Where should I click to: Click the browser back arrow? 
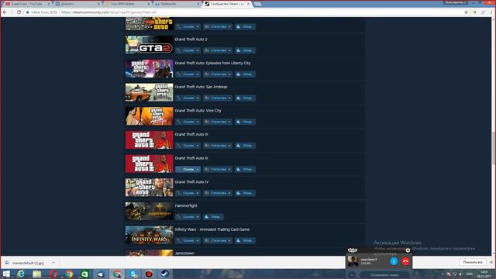[x=5, y=12]
